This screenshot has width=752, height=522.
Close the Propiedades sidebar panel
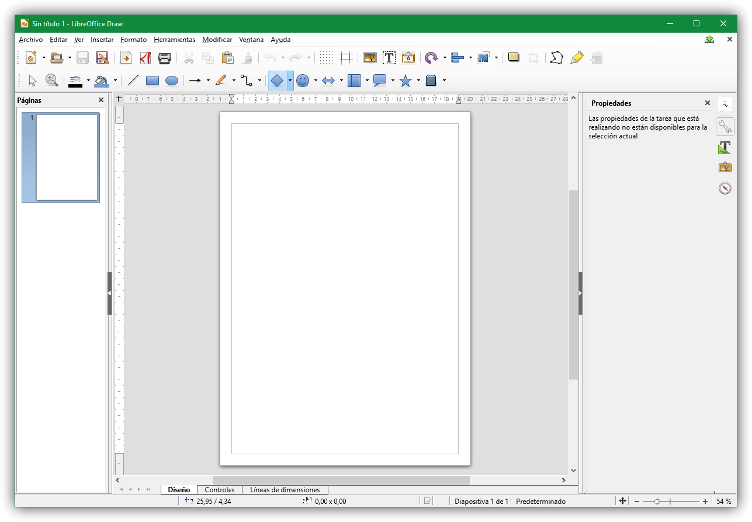point(708,103)
